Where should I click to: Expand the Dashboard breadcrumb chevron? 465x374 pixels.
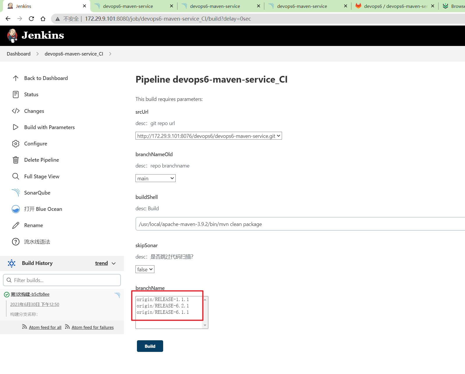pyautogui.click(x=38, y=54)
